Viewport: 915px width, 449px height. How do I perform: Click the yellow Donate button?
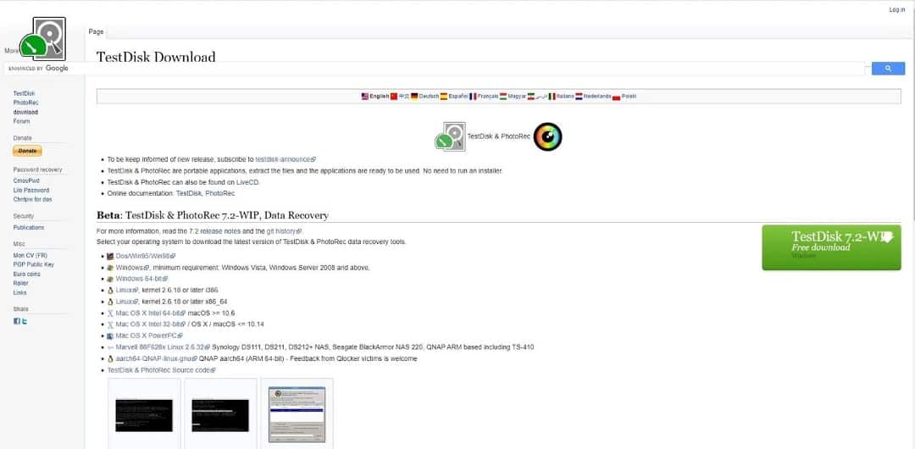[27, 151]
